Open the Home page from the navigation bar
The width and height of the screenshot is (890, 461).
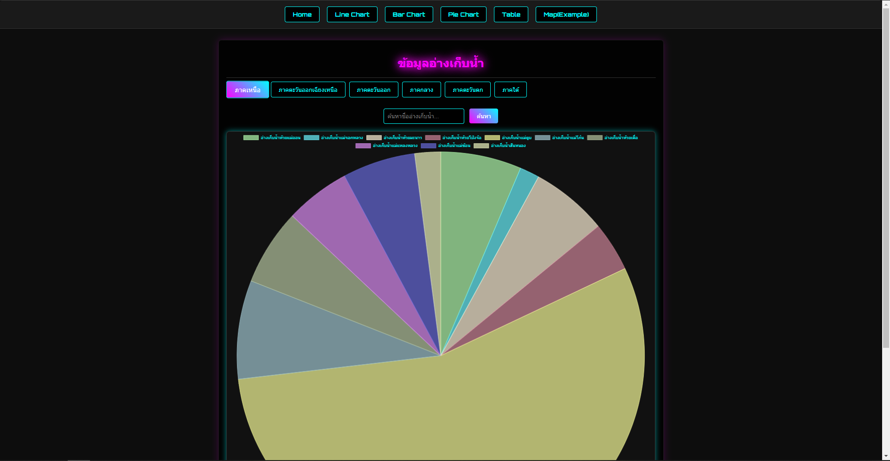pyautogui.click(x=302, y=14)
